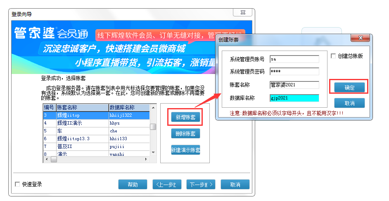Focus the 系统管理员密码 input field

click(294, 72)
